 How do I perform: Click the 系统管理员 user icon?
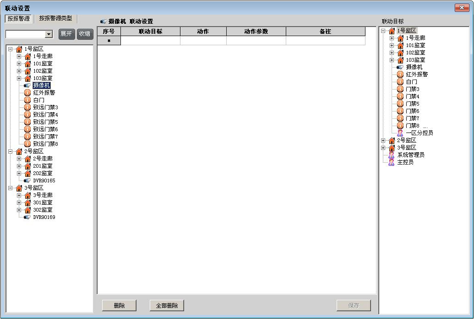(391, 155)
